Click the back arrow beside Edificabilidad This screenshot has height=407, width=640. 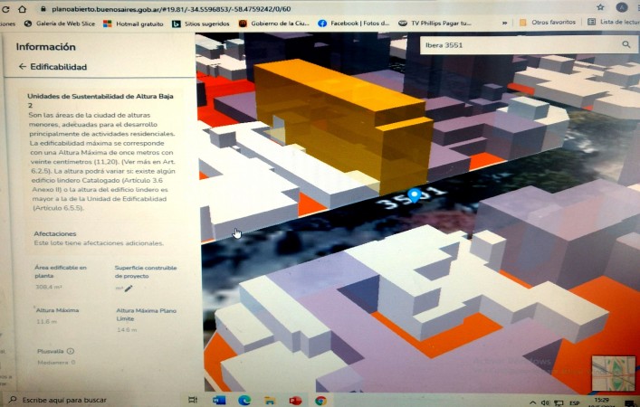[x=23, y=67]
